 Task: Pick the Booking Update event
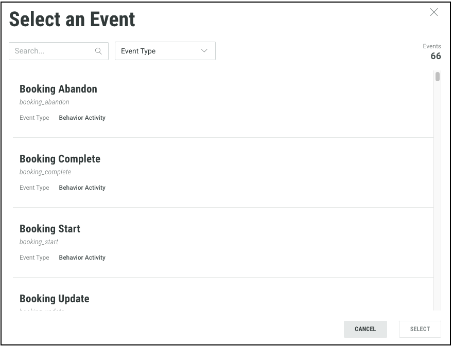[54, 299]
